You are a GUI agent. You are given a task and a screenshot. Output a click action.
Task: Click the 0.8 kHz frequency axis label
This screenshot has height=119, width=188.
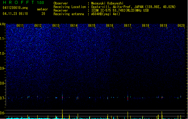(x=2, y=83)
